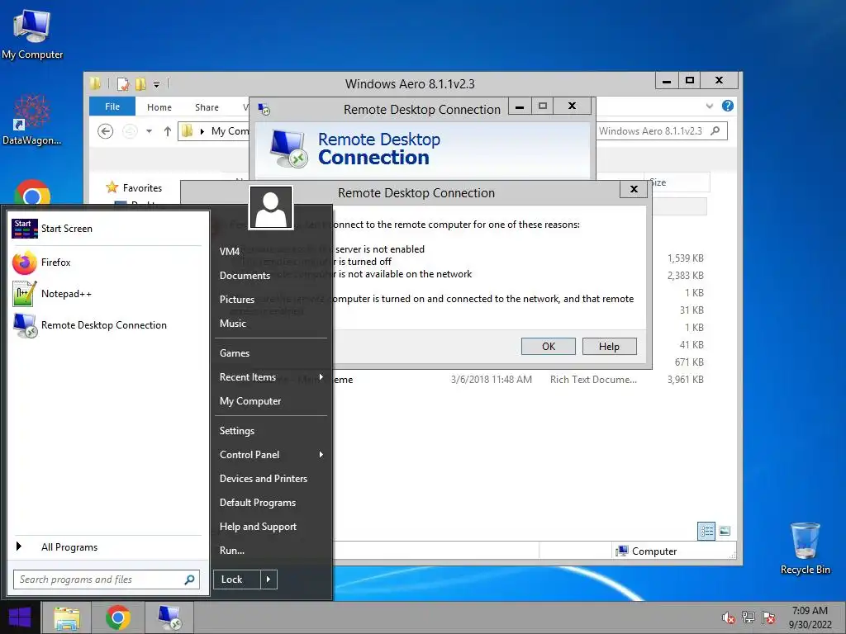Open Chrome from the taskbar
This screenshot has height=634, width=846.
(118, 617)
